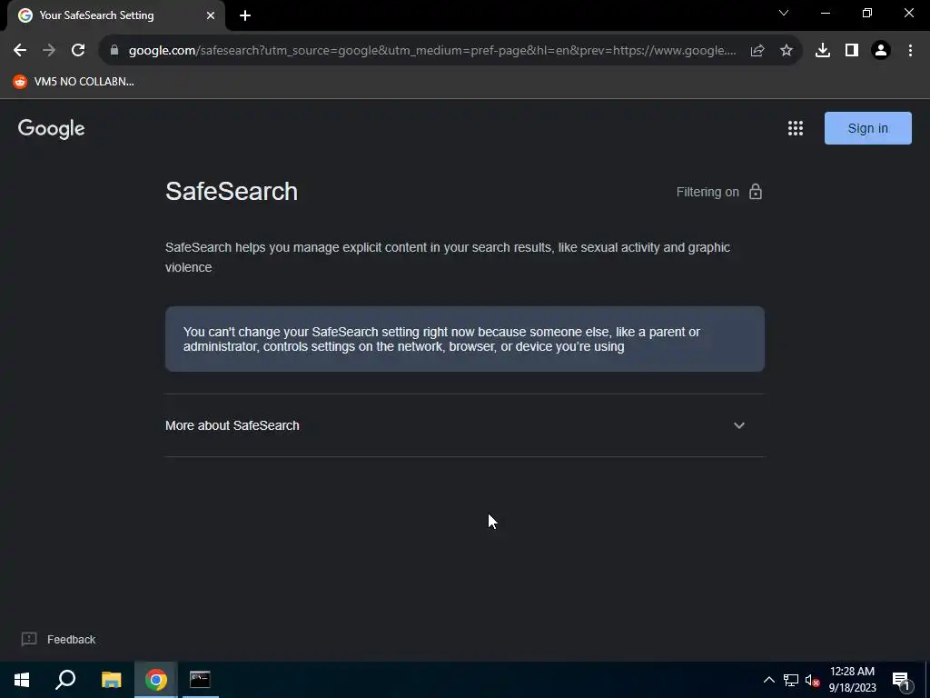The height and width of the screenshot is (698, 930).
Task: Click Chrome icon in taskbar
Action: pos(156,680)
